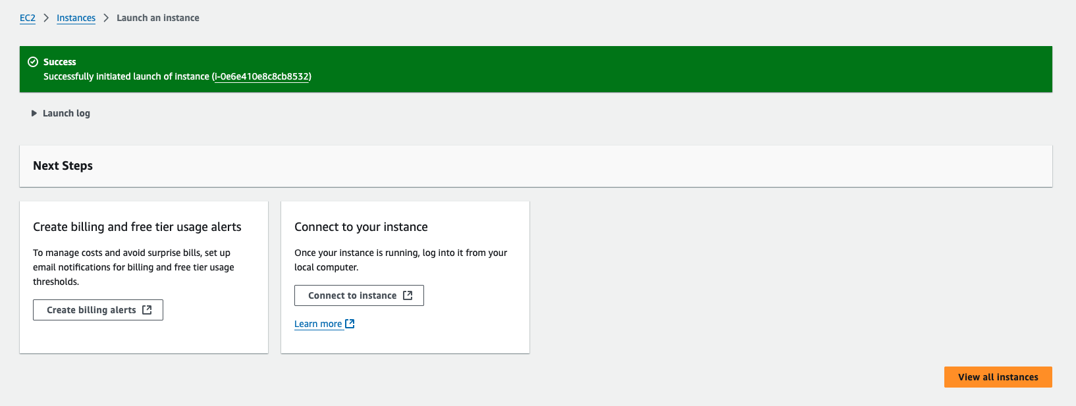Click Create billing alerts button
The image size is (1076, 406).
(x=98, y=310)
